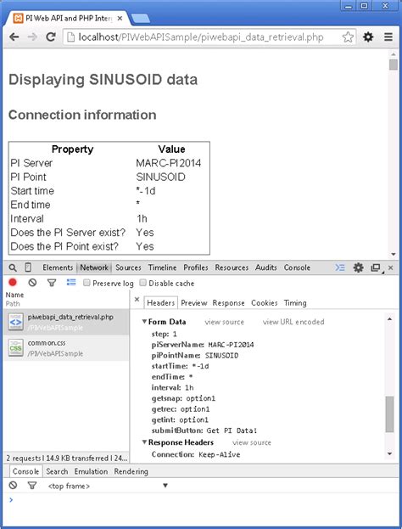Open DevTools settings gear
Image resolution: width=402 pixels, height=529 pixels.
(x=358, y=267)
